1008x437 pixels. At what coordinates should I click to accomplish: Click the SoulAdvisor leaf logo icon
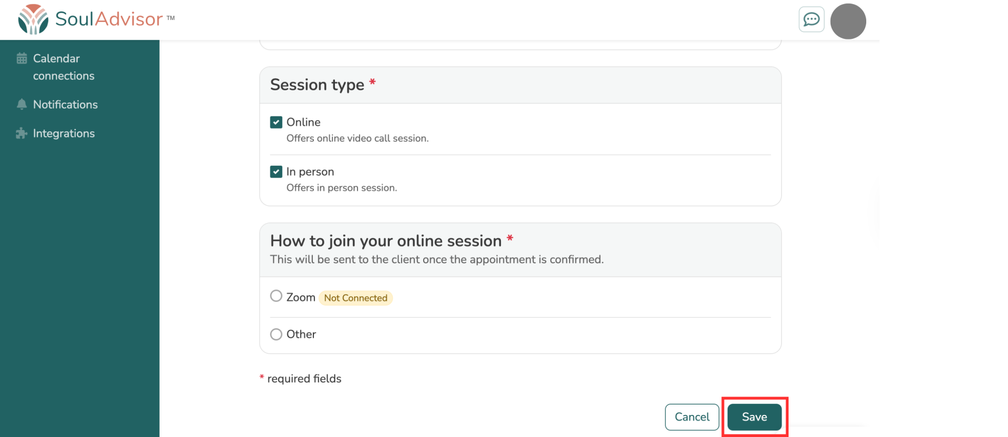pyautogui.click(x=33, y=19)
